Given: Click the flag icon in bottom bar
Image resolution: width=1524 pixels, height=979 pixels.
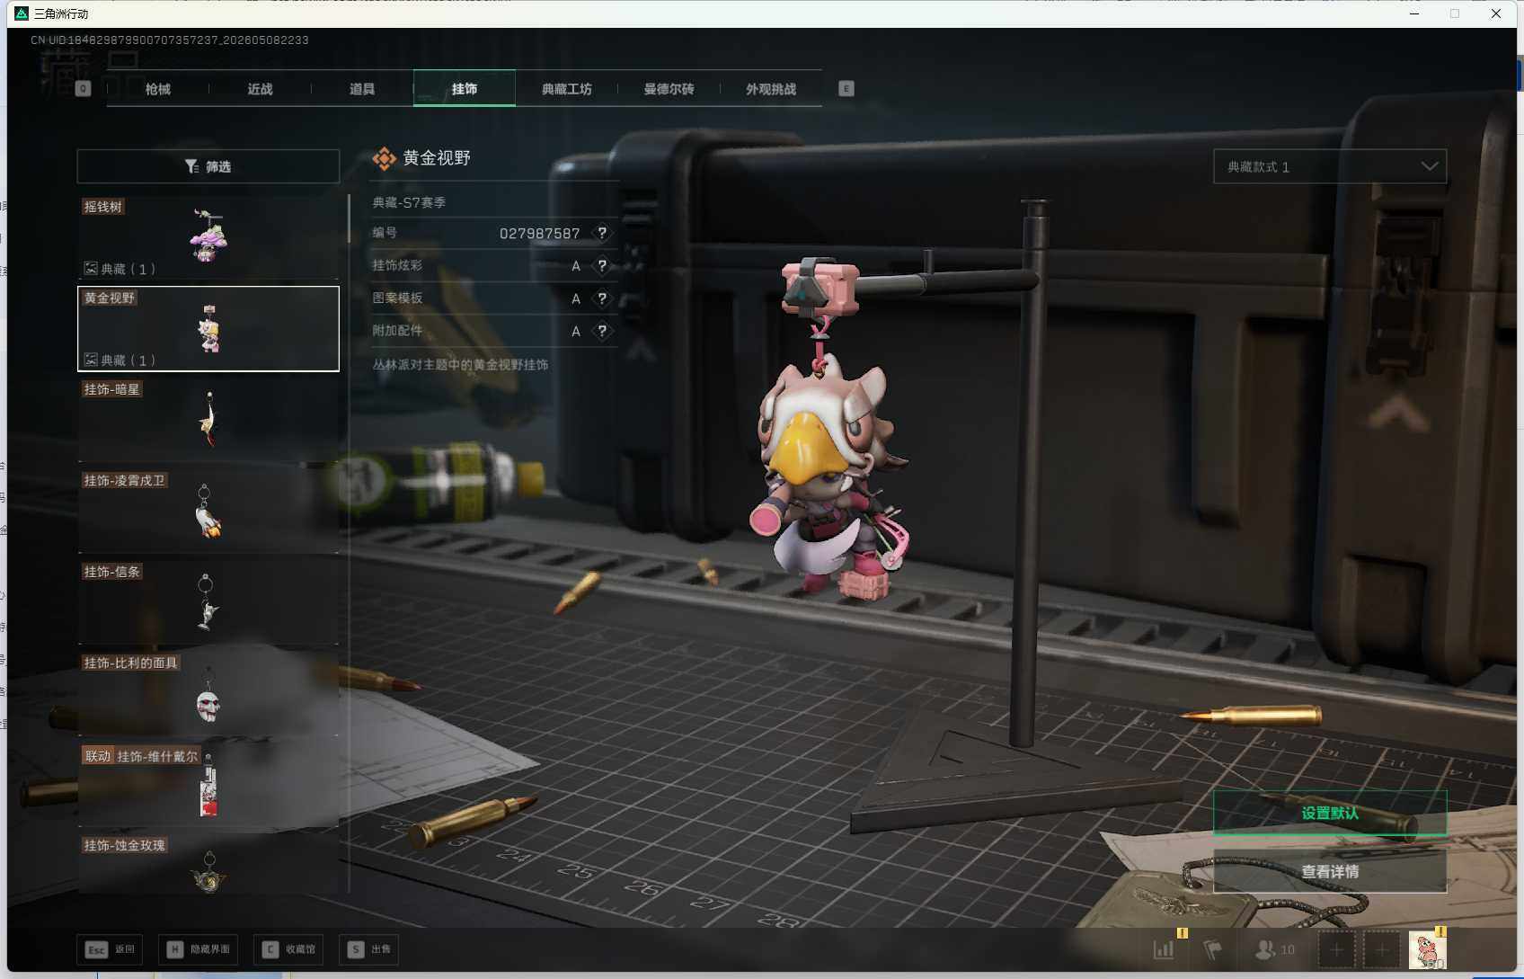Looking at the screenshot, I should [1213, 949].
